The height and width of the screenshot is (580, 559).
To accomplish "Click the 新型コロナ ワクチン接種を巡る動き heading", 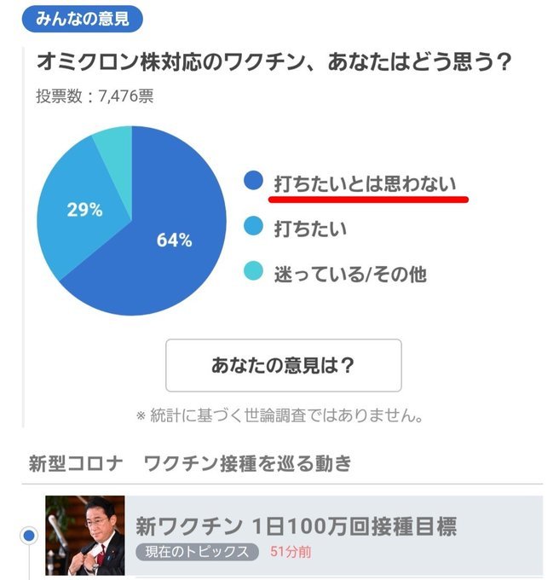I will [189, 464].
